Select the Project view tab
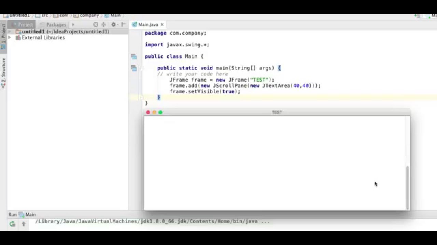This screenshot has width=437, height=245. point(22,24)
